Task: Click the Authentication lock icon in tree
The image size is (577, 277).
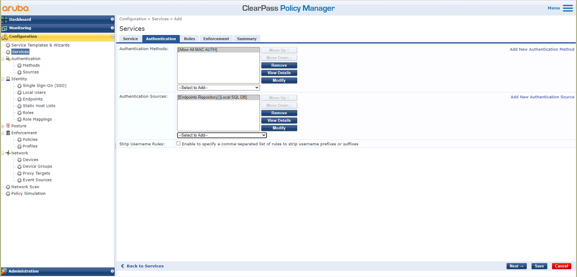Action: pos(8,59)
